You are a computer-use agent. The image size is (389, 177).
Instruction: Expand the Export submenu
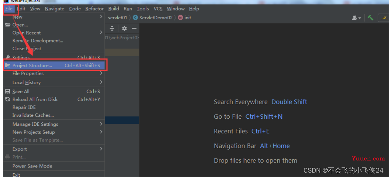pyautogui.click(x=54, y=149)
